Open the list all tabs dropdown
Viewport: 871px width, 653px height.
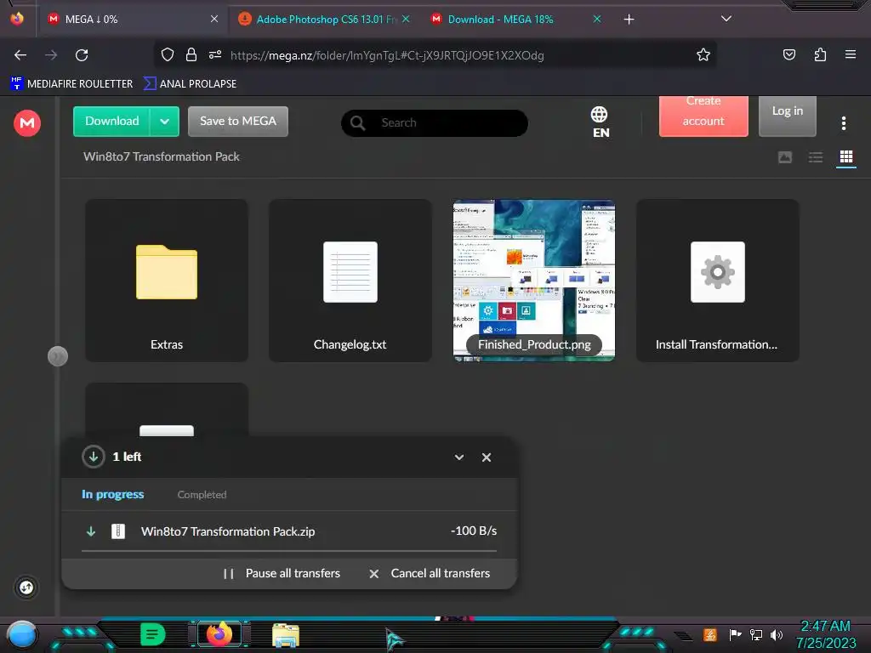(x=726, y=19)
